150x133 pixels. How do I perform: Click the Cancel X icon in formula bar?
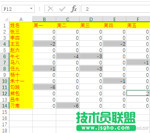click(50, 9)
